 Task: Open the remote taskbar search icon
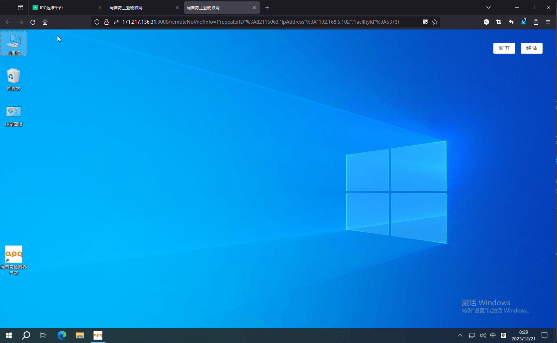pyautogui.click(x=26, y=335)
